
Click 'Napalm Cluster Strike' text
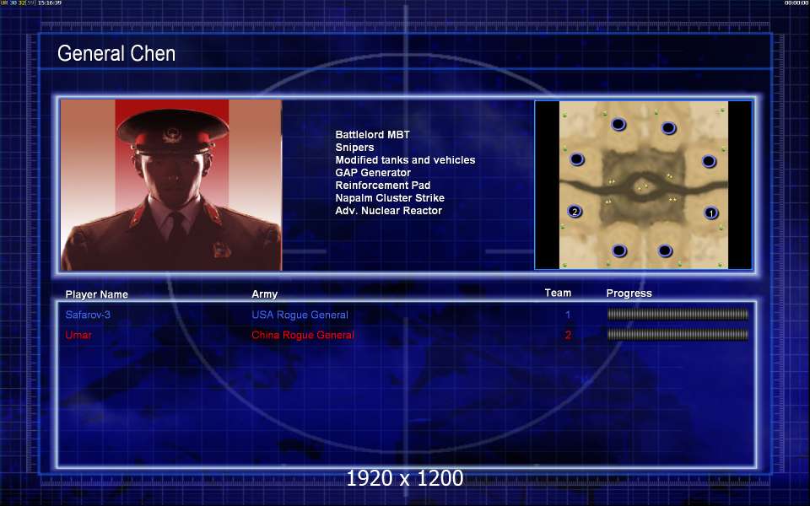click(390, 198)
